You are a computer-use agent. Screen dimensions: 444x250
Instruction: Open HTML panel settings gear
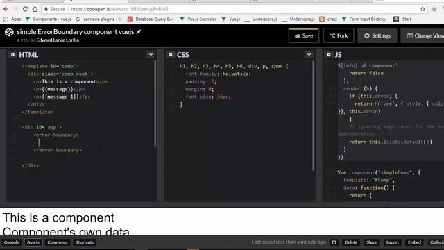(12, 54)
